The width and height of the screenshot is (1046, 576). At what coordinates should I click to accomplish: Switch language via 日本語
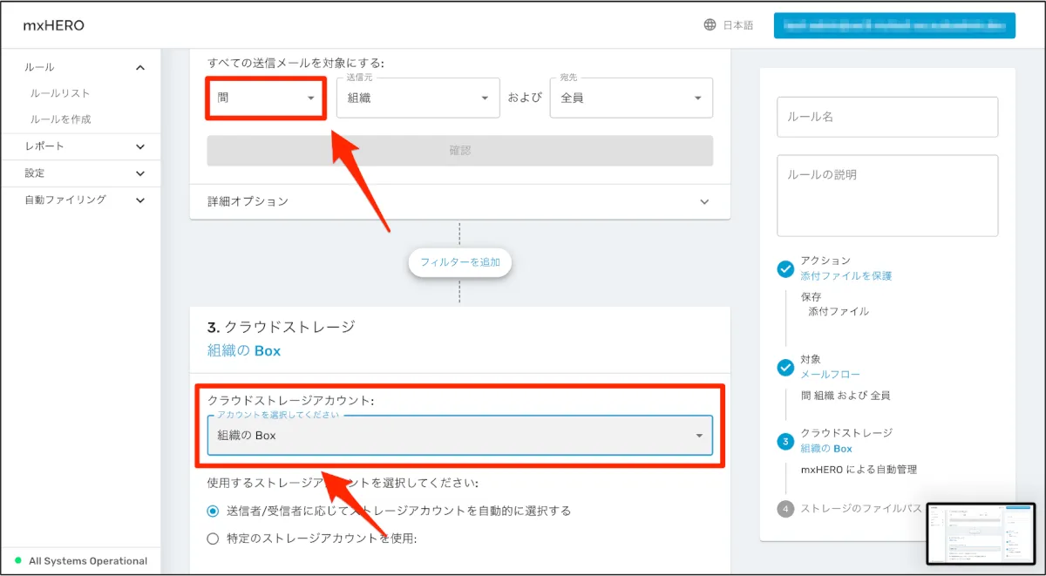738,25
